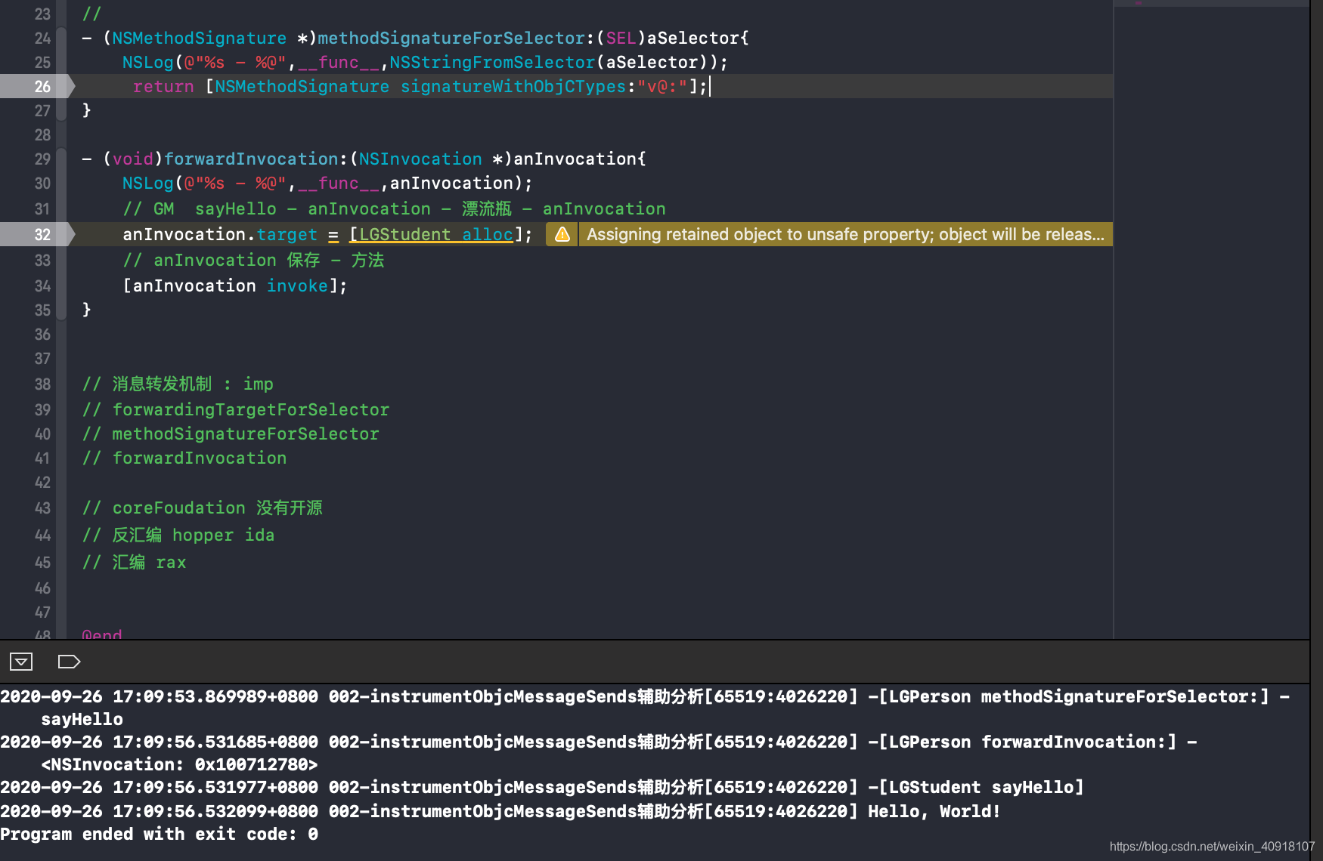Screen dimensions: 1323x861
Task: Click the breakpoint tag icon in debug bar
Action: coord(69,662)
